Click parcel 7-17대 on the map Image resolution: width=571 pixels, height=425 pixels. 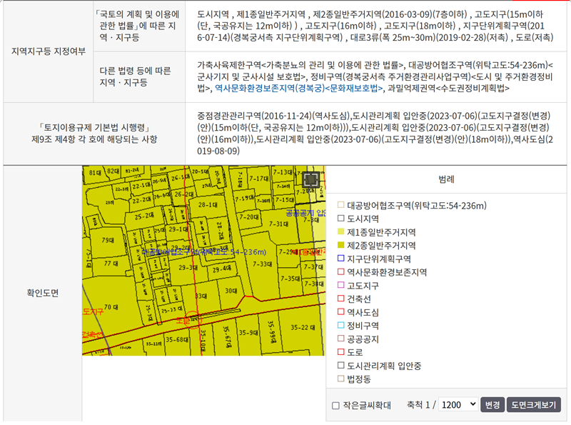click(259, 179)
